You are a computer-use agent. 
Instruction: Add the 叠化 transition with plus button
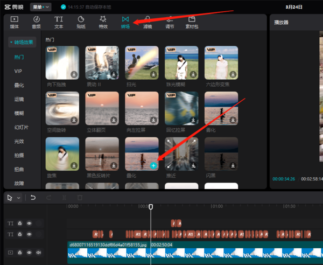[x=153, y=165]
